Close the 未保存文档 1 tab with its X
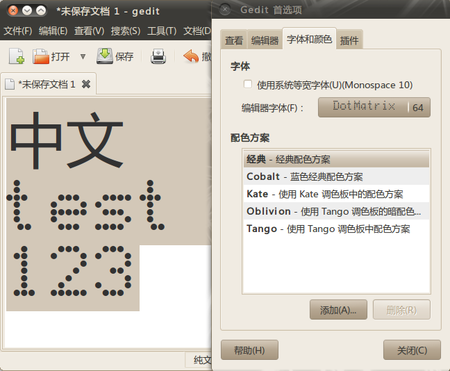The image size is (450, 371). point(86,84)
